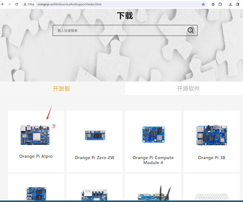Viewport: 243px width, 202px height.
Task: Focus the orangepi.cn address bar URL
Action: (69, 4)
